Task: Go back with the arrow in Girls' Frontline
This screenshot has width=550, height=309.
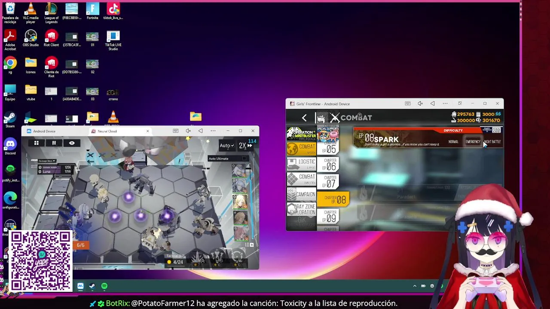Action: click(304, 118)
